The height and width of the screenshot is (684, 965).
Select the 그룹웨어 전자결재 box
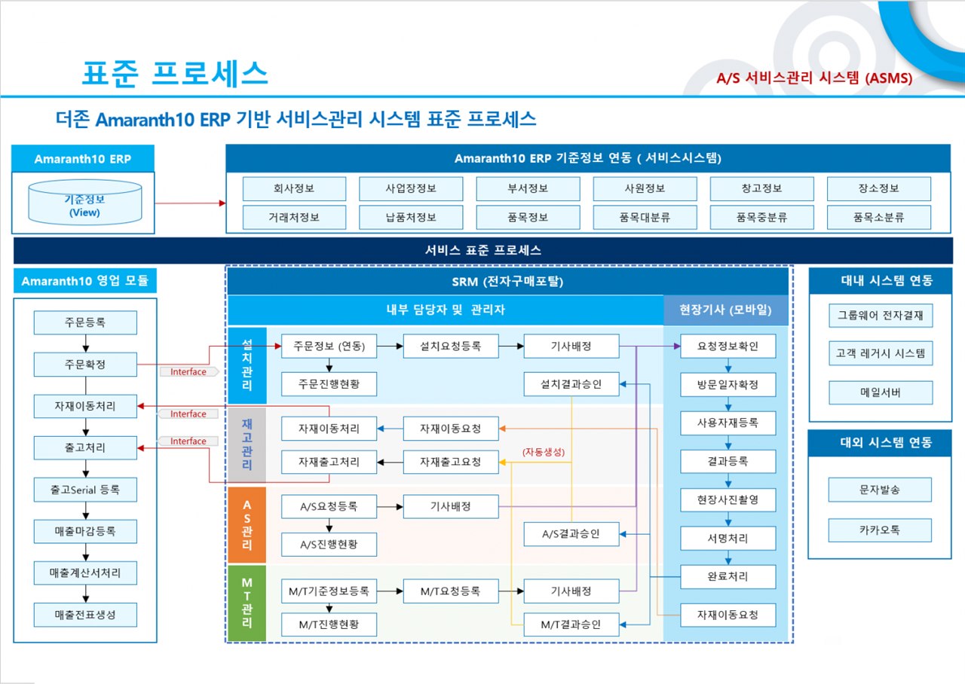pyautogui.click(x=880, y=316)
